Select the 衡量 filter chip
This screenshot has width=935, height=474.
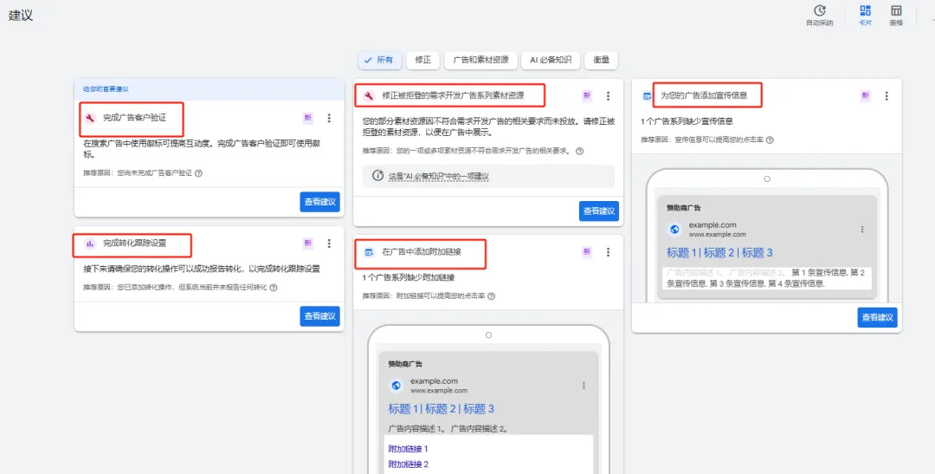(601, 61)
